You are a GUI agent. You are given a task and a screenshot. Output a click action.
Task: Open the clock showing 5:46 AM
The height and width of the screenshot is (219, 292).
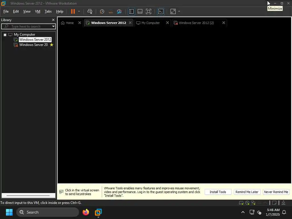click(273, 212)
